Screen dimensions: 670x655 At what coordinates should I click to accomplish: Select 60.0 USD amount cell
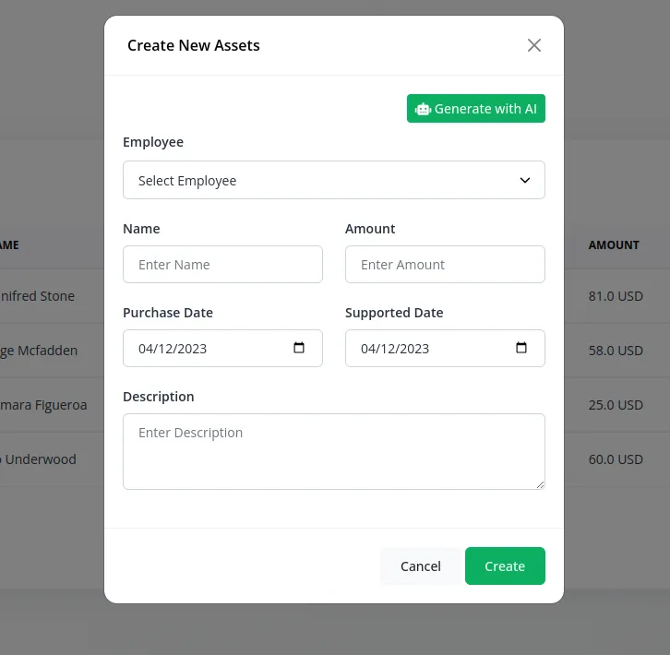point(616,459)
